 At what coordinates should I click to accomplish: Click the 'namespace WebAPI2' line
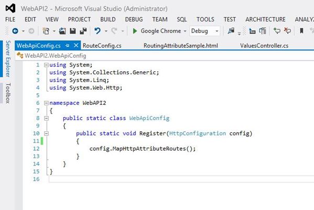coord(77,103)
